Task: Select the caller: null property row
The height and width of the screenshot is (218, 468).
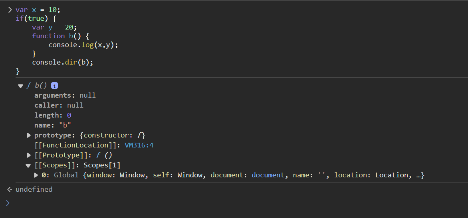Action: click(59, 105)
